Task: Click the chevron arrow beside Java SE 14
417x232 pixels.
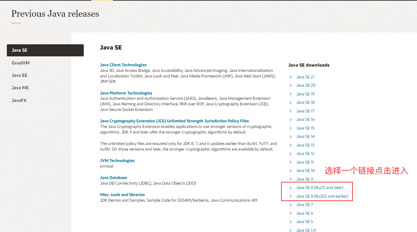Action: 291,137
